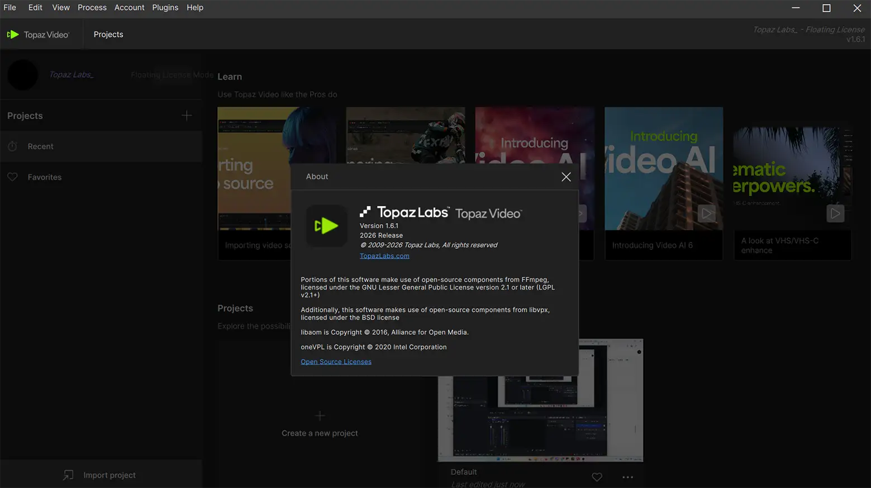Click the Floating License text in header
871x488 pixels.
(x=809, y=30)
